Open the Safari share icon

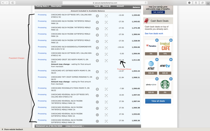(x=196, y=3)
